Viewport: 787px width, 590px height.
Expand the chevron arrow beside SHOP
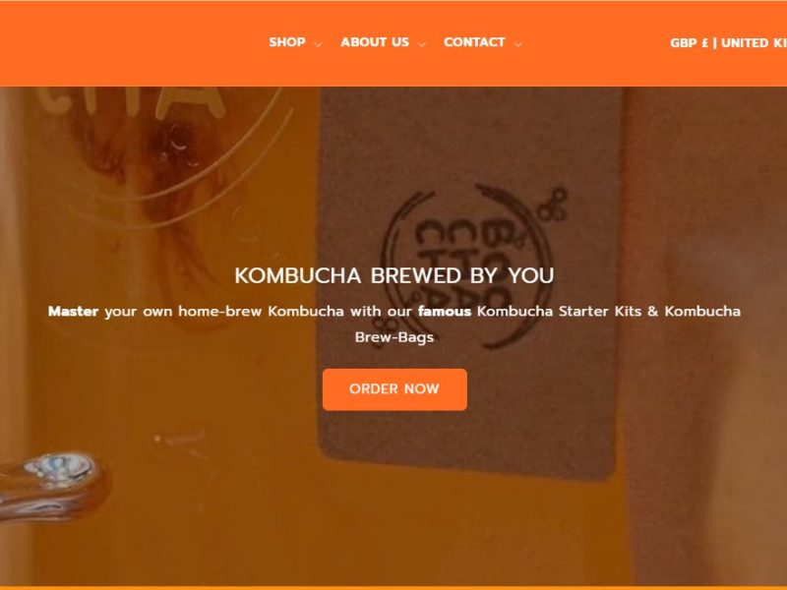coord(318,44)
